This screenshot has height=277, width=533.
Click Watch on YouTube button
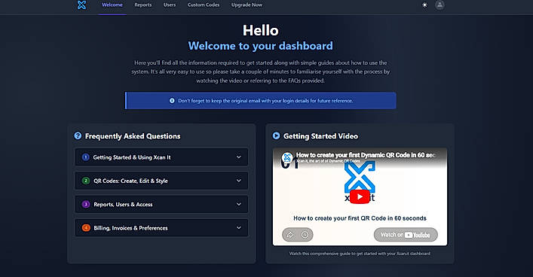[x=406, y=235]
